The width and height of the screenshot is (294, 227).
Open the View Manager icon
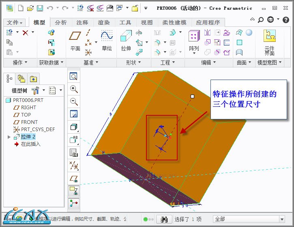click(74, 152)
